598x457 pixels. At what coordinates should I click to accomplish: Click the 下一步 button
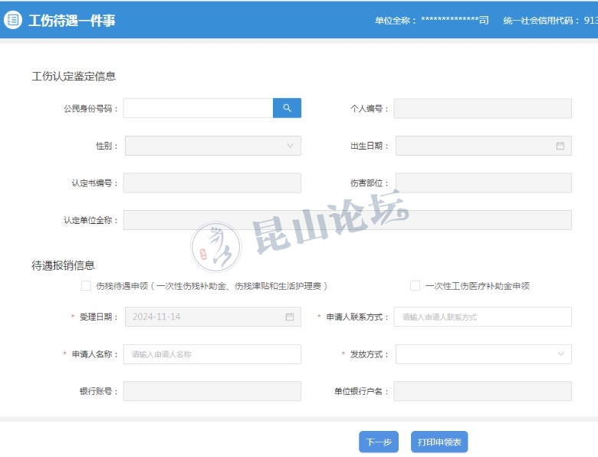click(x=379, y=442)
